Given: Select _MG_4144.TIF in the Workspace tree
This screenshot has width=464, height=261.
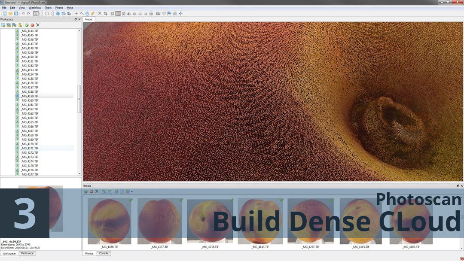Looking at the screenshot, I should tap(30, 31).
